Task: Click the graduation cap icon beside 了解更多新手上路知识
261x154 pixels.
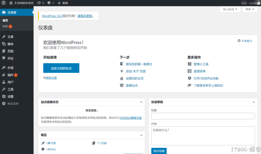Action: 190,85
